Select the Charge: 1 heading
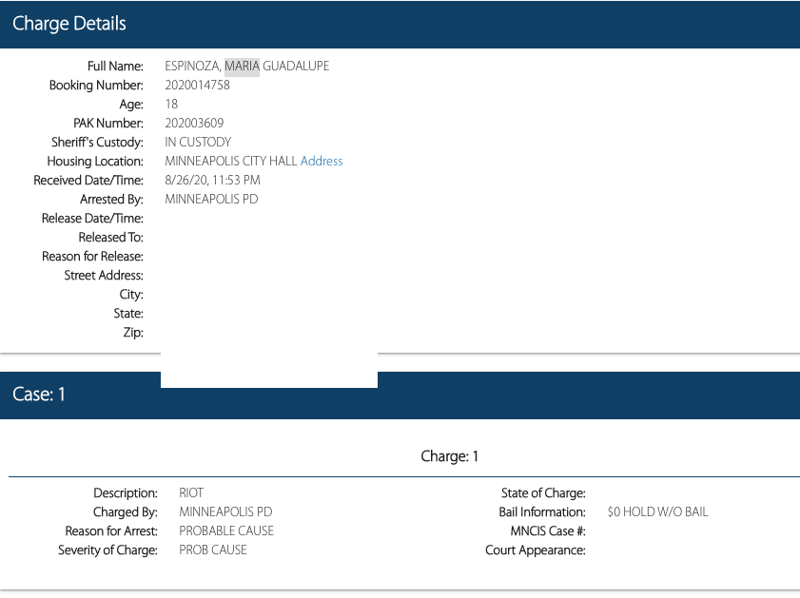800x598 pixels. point(449,456)
